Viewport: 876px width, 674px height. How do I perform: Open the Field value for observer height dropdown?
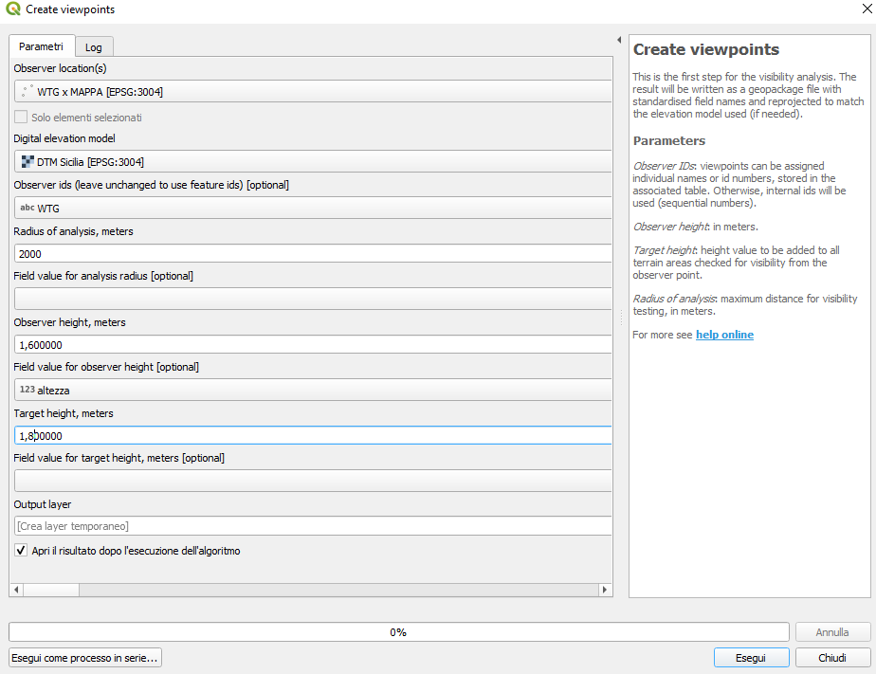click(x=313, y=390)
